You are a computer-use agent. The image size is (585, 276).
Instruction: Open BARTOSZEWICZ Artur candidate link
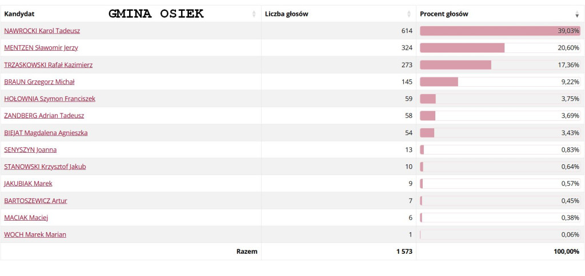coord(36,201)
